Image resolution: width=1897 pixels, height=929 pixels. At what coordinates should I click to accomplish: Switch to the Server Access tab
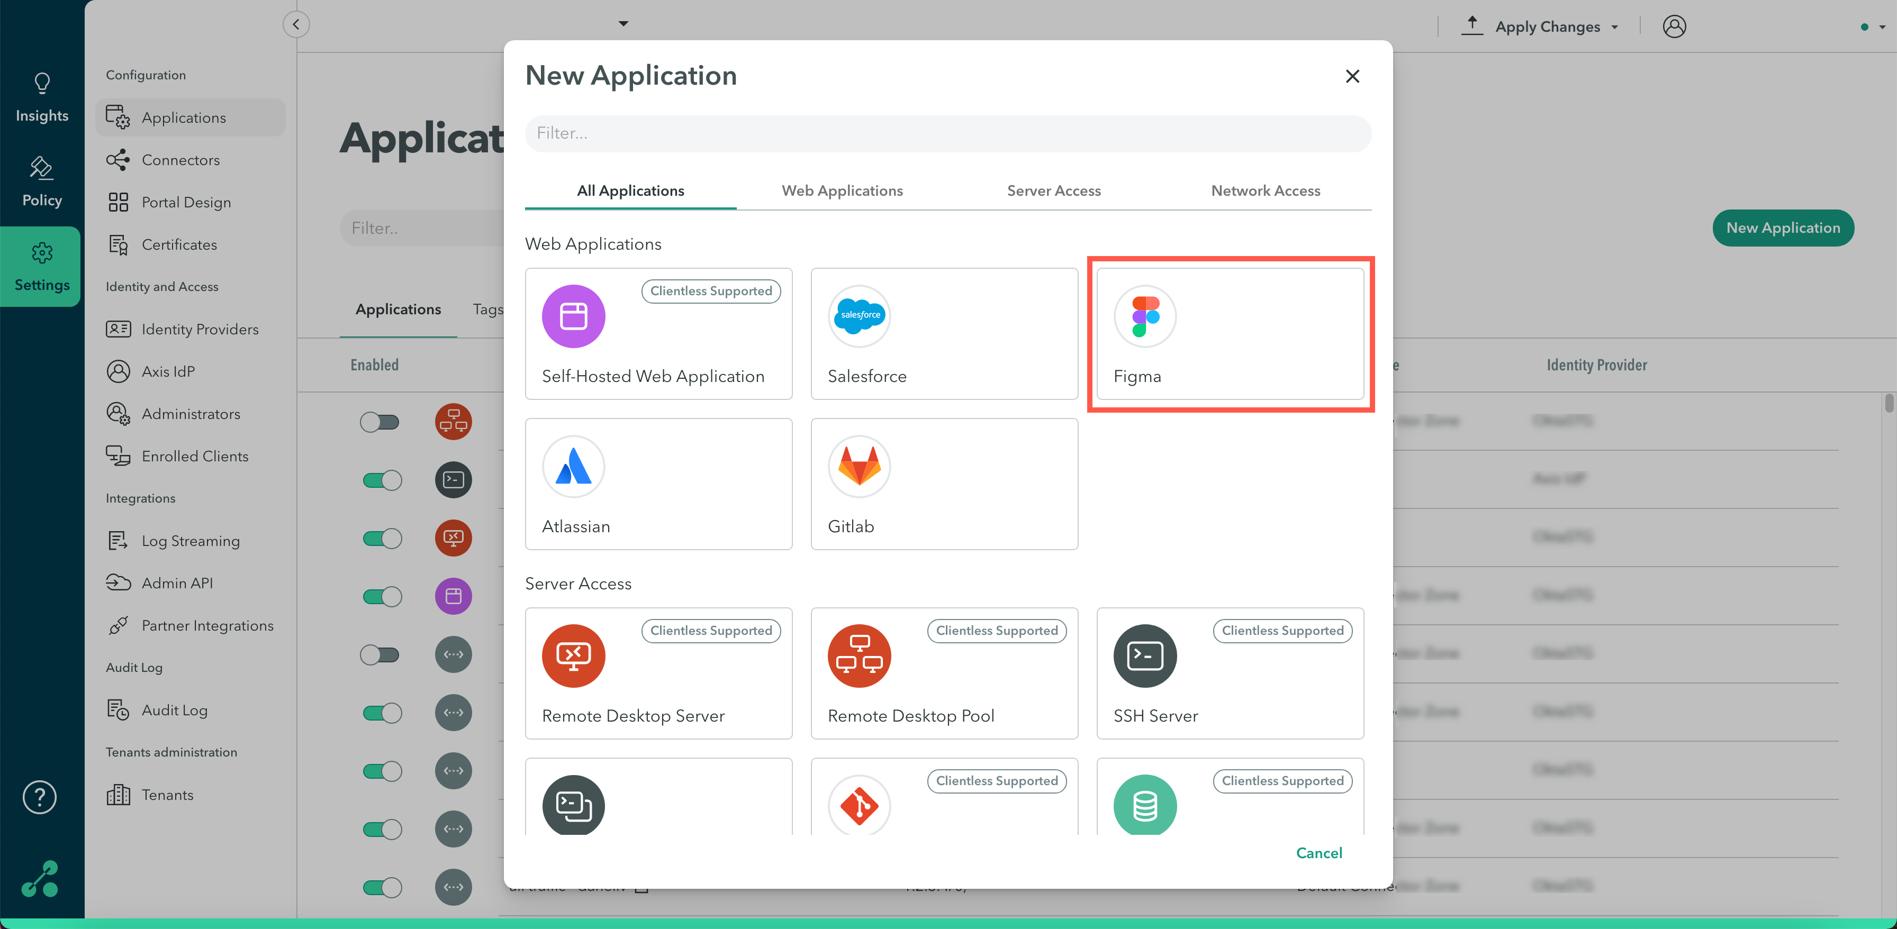pyautogui.click(x=1053, y=190)
